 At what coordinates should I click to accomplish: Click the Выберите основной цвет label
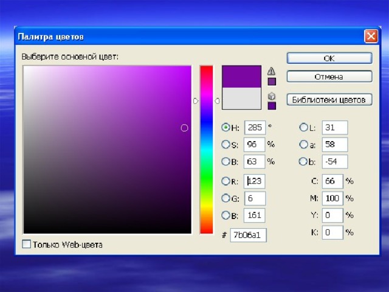70,57
